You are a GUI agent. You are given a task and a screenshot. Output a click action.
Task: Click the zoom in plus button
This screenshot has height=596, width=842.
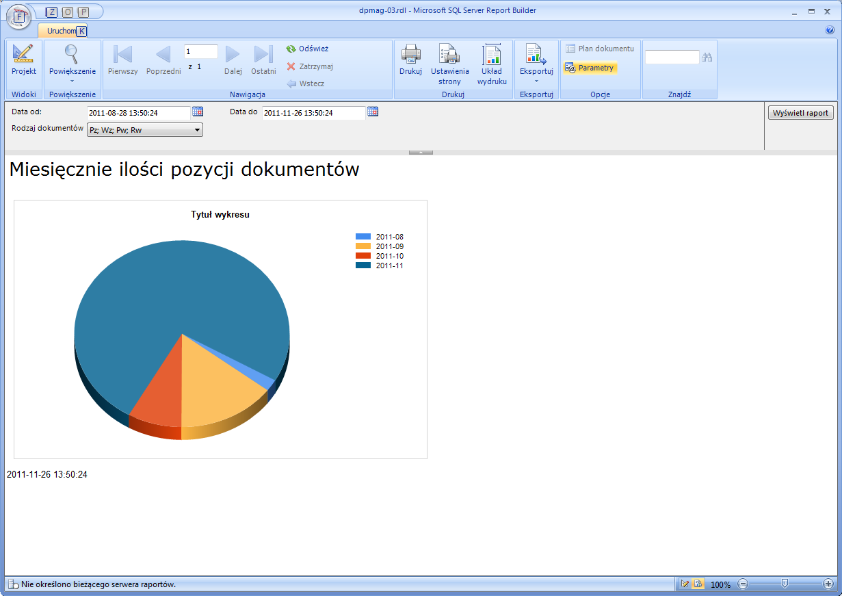click(x=828, y=584)
